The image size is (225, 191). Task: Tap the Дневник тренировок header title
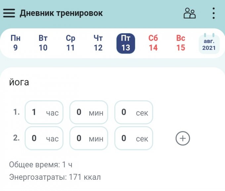(x=61, y=13)
